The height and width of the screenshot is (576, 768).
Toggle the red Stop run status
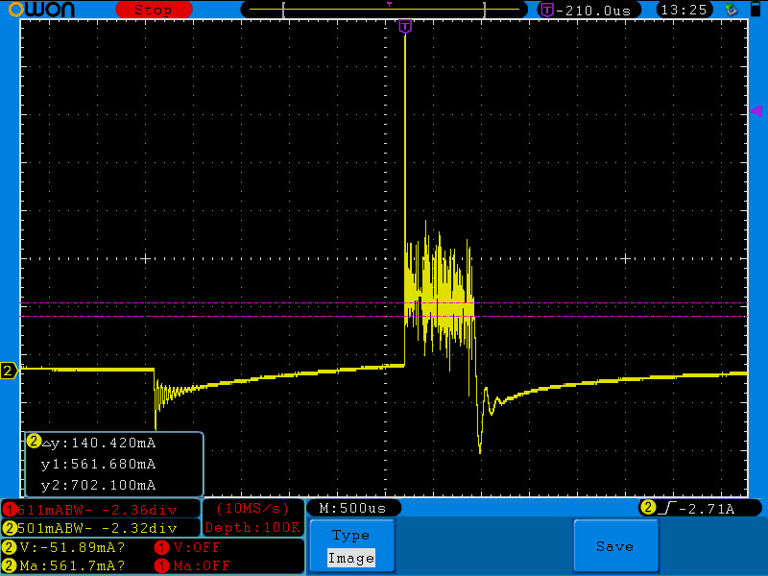pos(153,10)
